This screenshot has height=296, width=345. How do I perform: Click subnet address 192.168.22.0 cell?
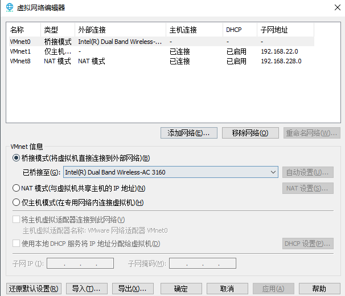280,51
